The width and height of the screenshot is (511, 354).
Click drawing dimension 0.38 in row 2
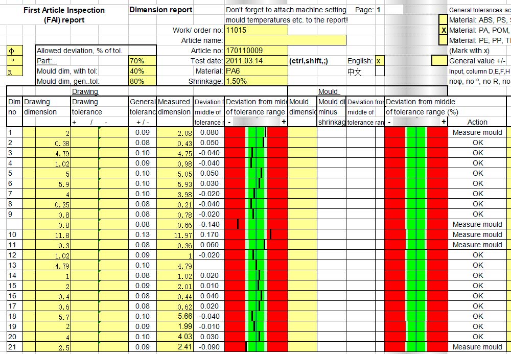53,143
